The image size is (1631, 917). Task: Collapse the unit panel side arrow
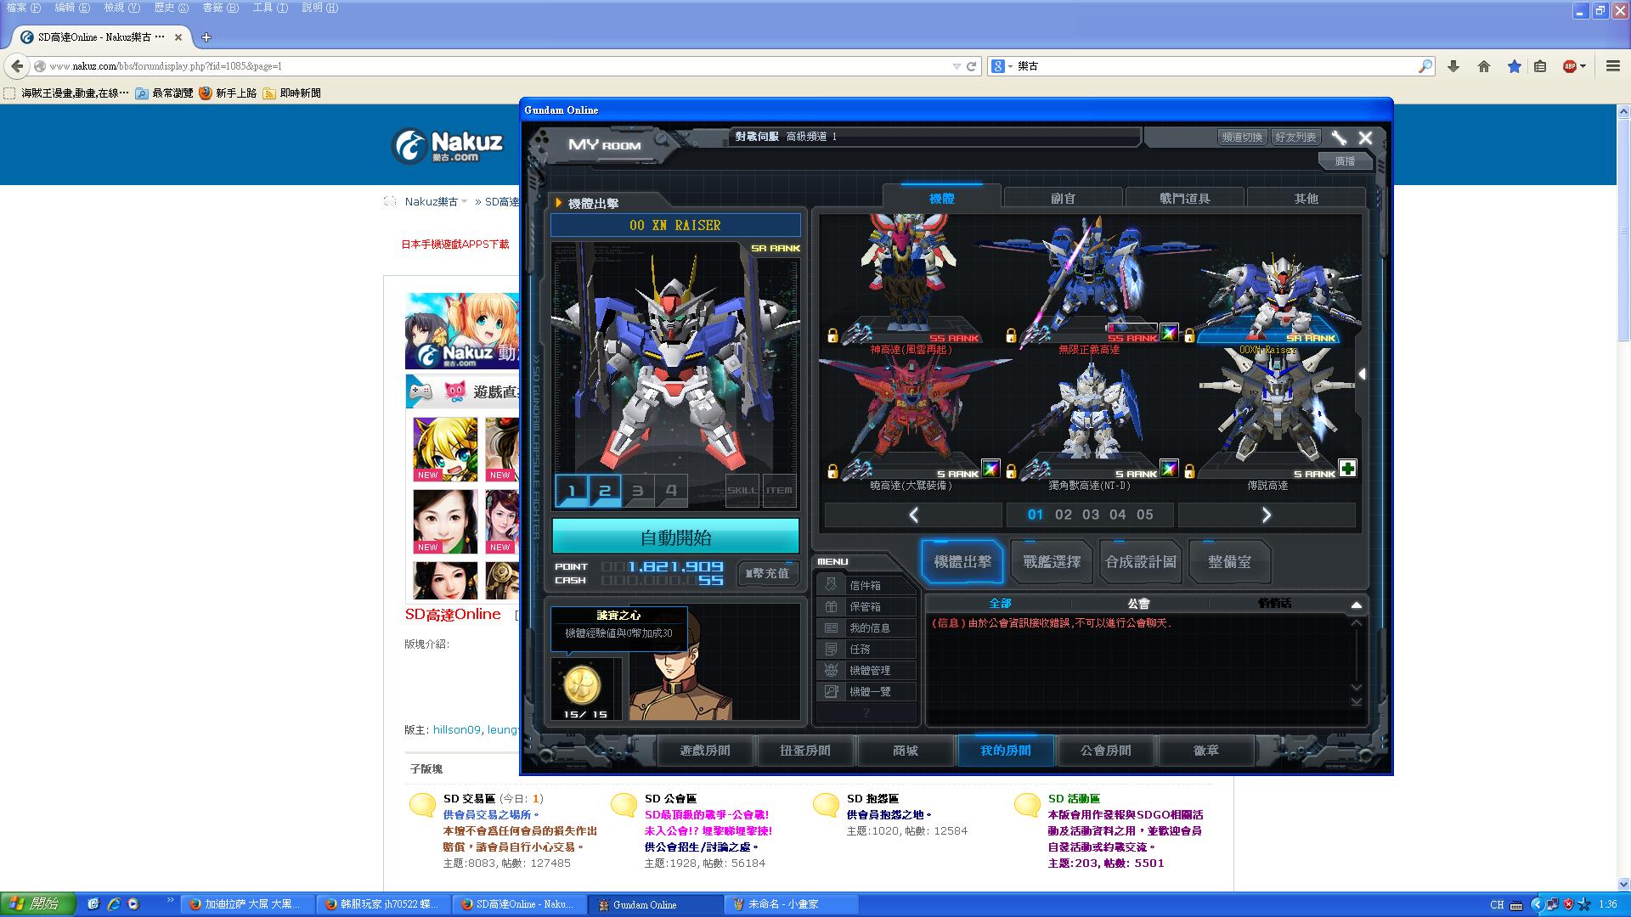pos(1362,374)
